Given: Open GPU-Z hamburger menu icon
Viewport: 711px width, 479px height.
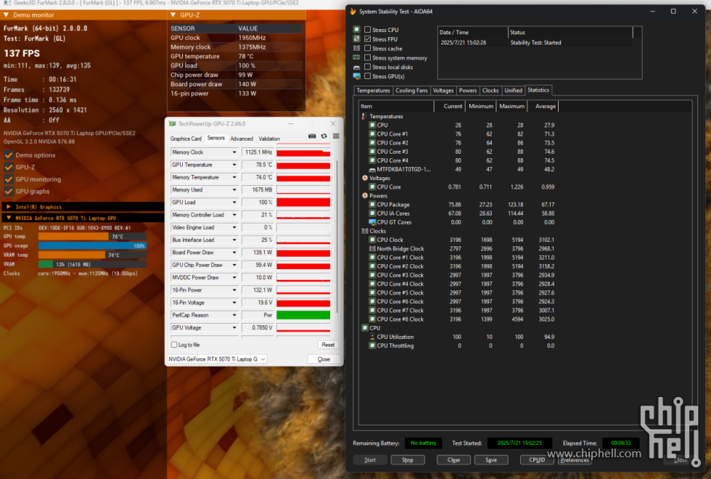Looking at the screenshot, I should click(x=336, y=136).
